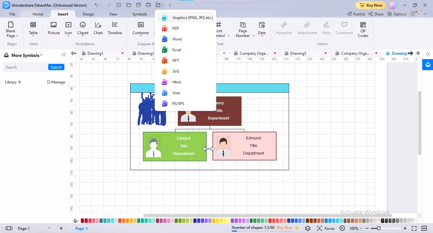
Task: Export as Html
Action: (185, 82)
